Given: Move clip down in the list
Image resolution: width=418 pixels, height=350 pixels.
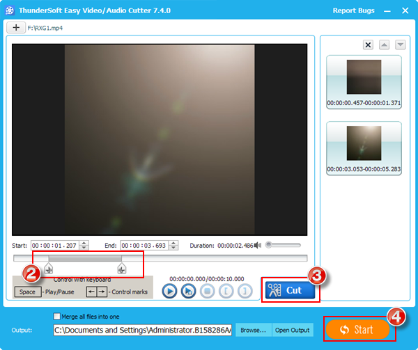Looking at the screenshot, I should [400, 45].
